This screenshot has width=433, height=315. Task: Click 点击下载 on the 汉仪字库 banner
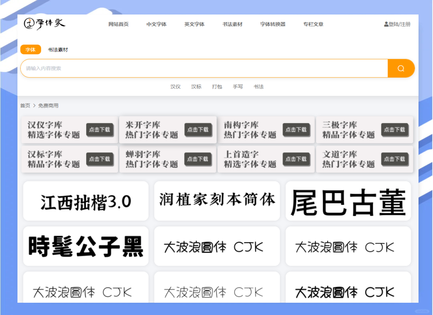click(100, 130)
